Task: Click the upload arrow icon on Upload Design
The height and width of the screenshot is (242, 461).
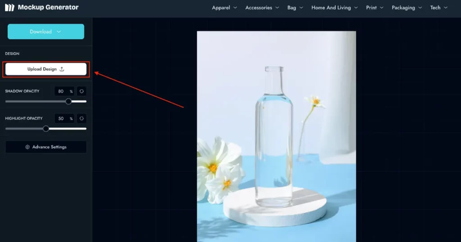Action: click(62, 69)
